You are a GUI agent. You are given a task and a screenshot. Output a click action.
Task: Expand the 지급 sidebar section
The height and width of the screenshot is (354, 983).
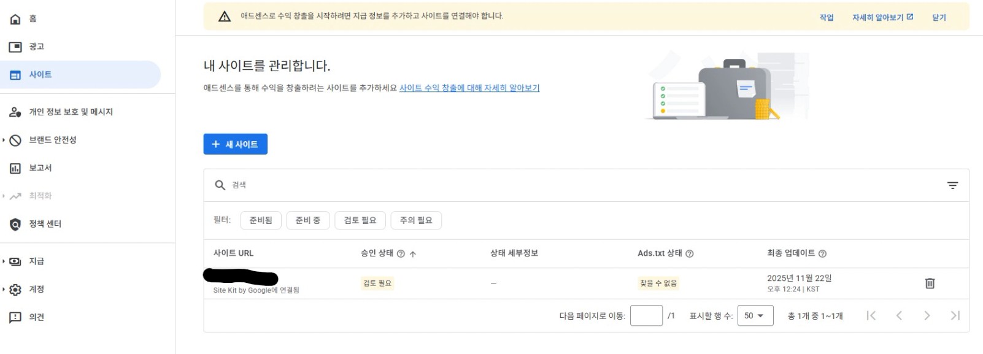point(4,261)
